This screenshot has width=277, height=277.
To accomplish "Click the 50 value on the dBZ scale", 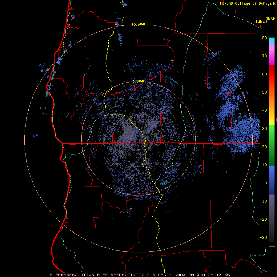I will [264, 92].
